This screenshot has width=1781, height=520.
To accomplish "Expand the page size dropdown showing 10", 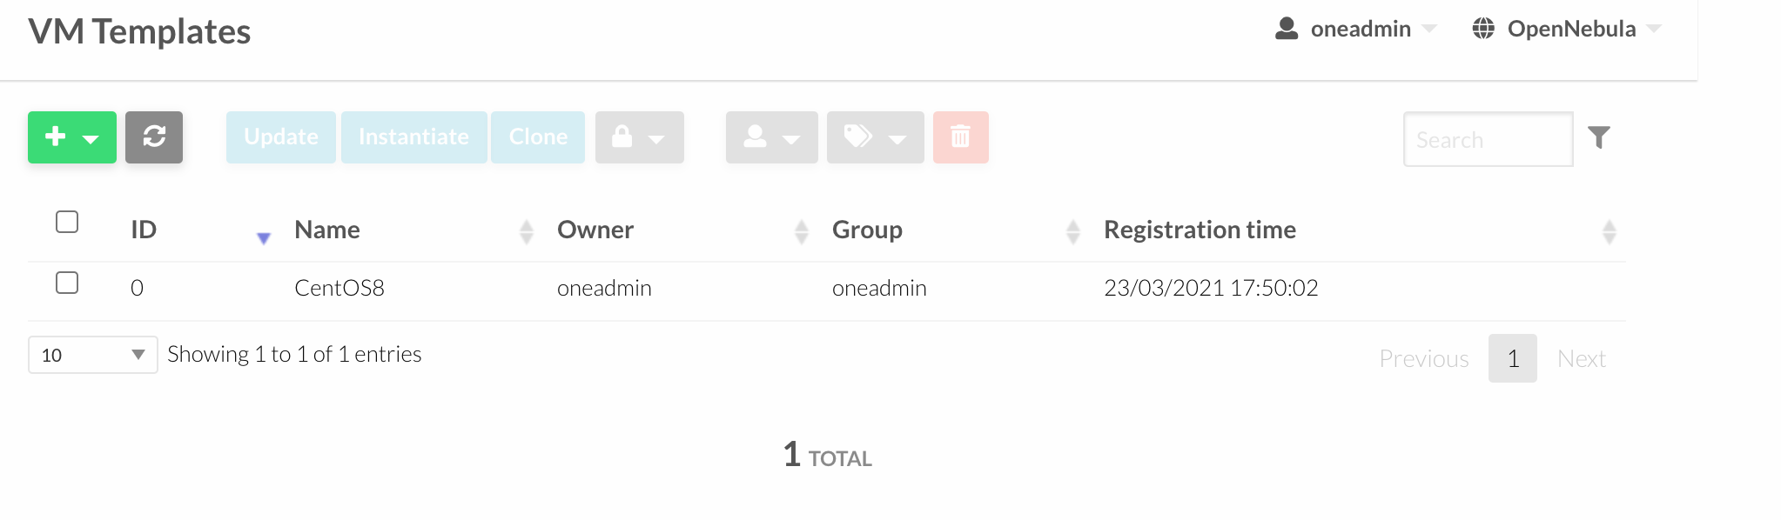I will click(93, 355).
